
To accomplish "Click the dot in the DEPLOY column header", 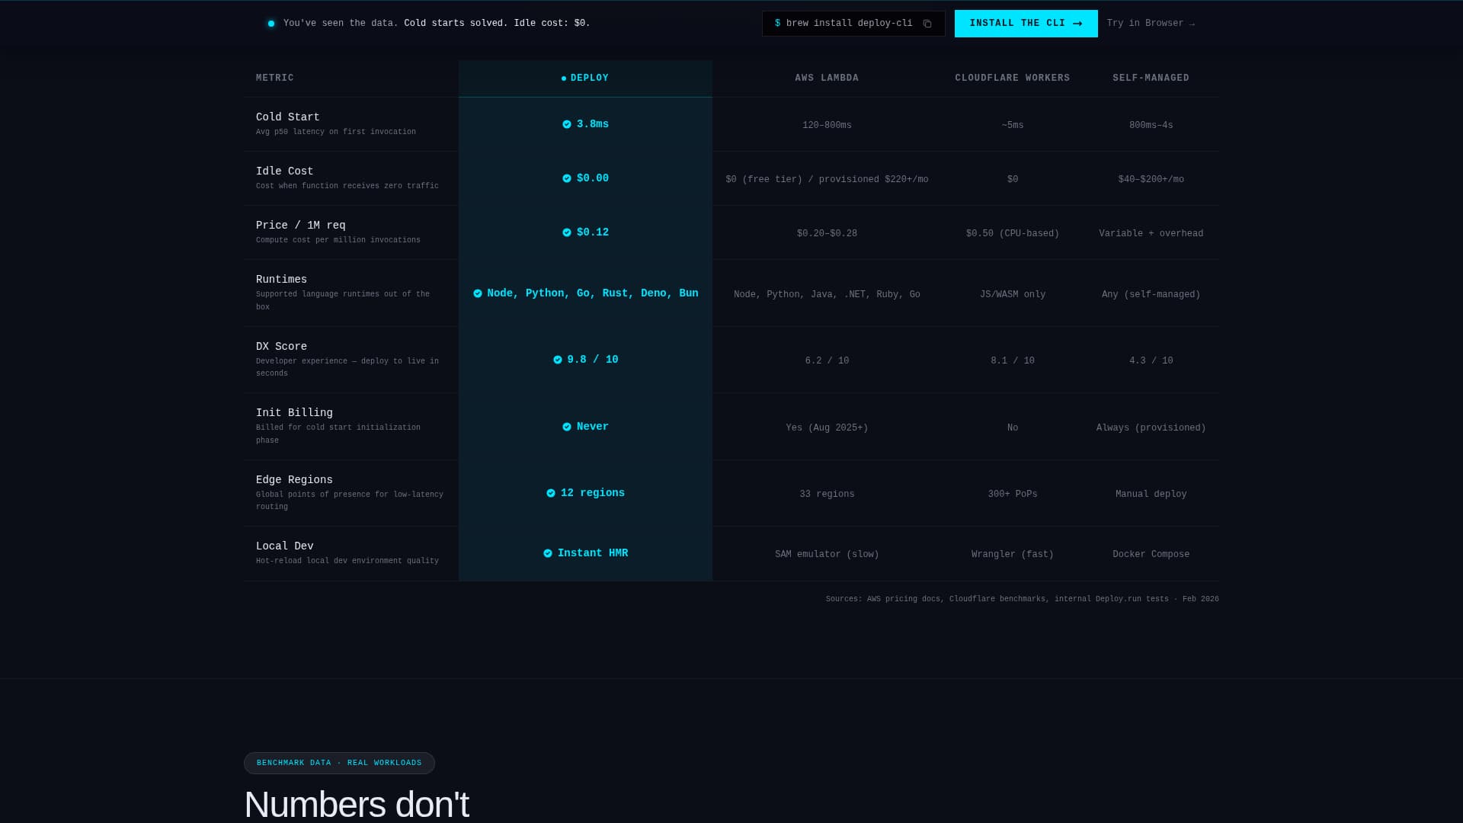I will coord(564,78).
